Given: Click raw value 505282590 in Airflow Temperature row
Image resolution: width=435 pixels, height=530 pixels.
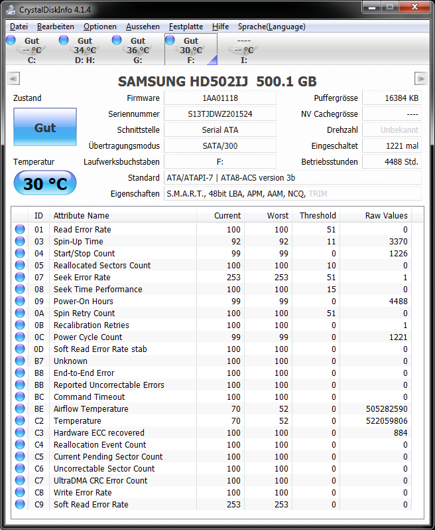Looking at the screenshot, I should coord(387,409).
